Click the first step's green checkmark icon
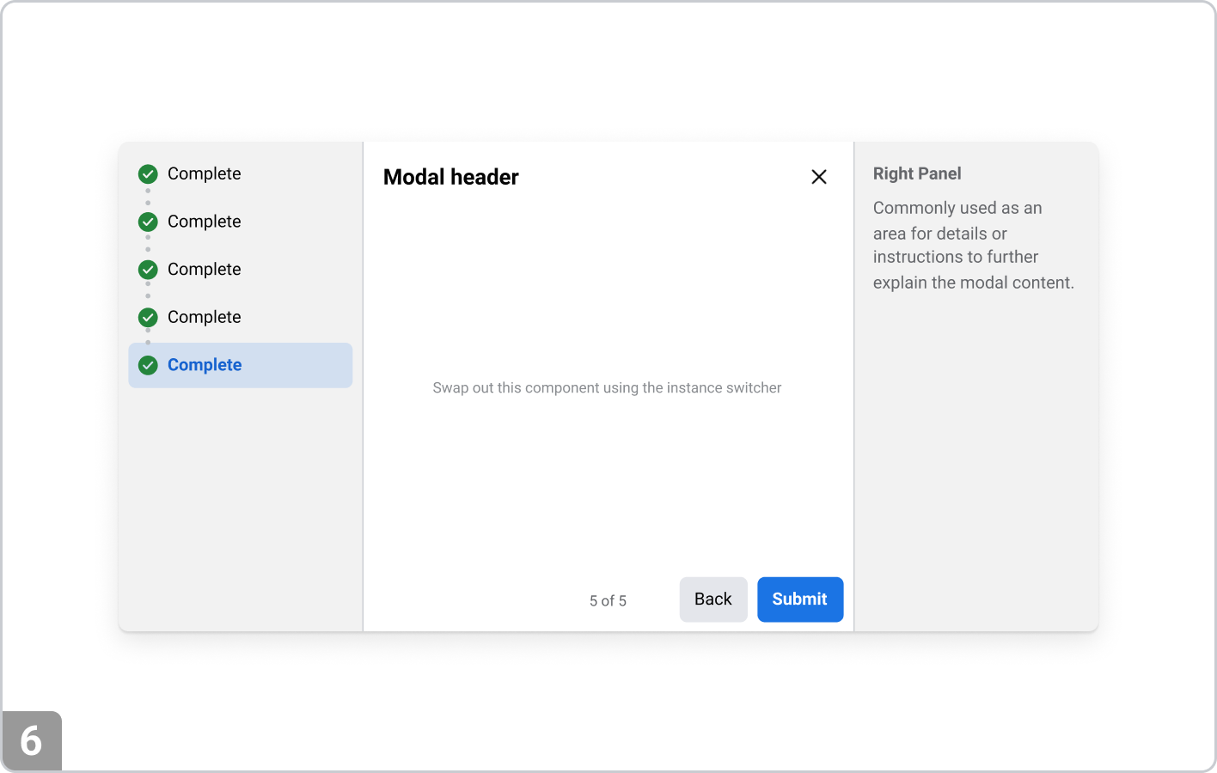 [x=148, y=174]
